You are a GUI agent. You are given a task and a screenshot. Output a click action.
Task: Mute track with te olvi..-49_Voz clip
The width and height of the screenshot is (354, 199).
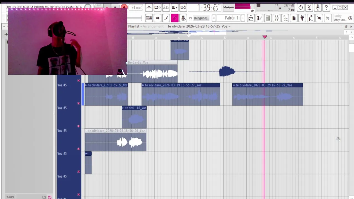click(x=79, y=126)
